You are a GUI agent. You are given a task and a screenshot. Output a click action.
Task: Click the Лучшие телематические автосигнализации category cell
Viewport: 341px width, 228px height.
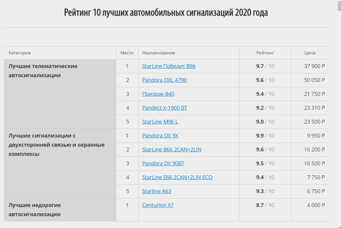coord(60,94)
